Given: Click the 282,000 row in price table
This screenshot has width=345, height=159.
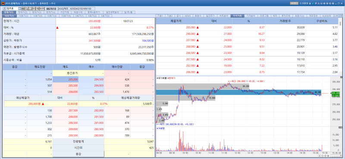Looking at the screenshot, I should pyautogui.click(x=247, y=66).
